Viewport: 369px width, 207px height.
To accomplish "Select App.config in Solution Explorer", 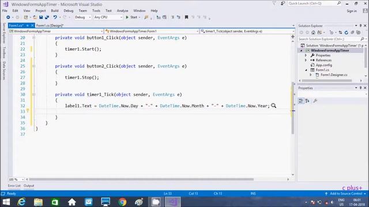I will coord(324,65).
